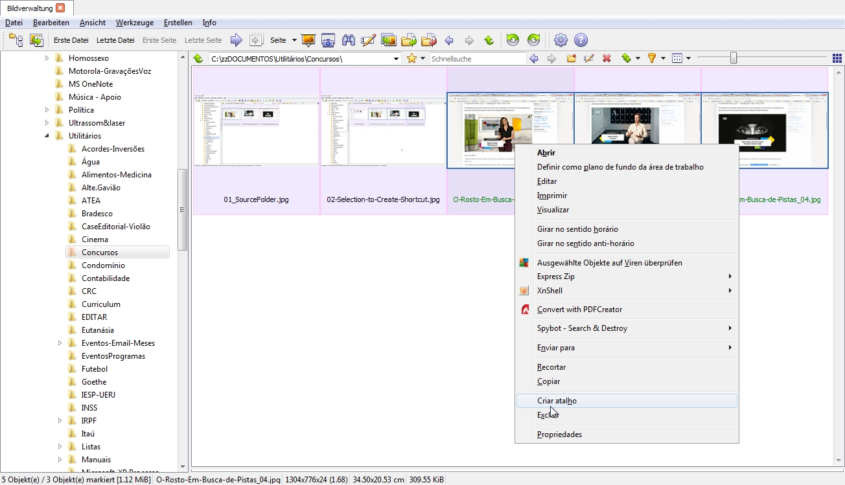
Task: Adjust the thumbnail size slider handle
Action: pyautogui.click(x=733, y=58)
